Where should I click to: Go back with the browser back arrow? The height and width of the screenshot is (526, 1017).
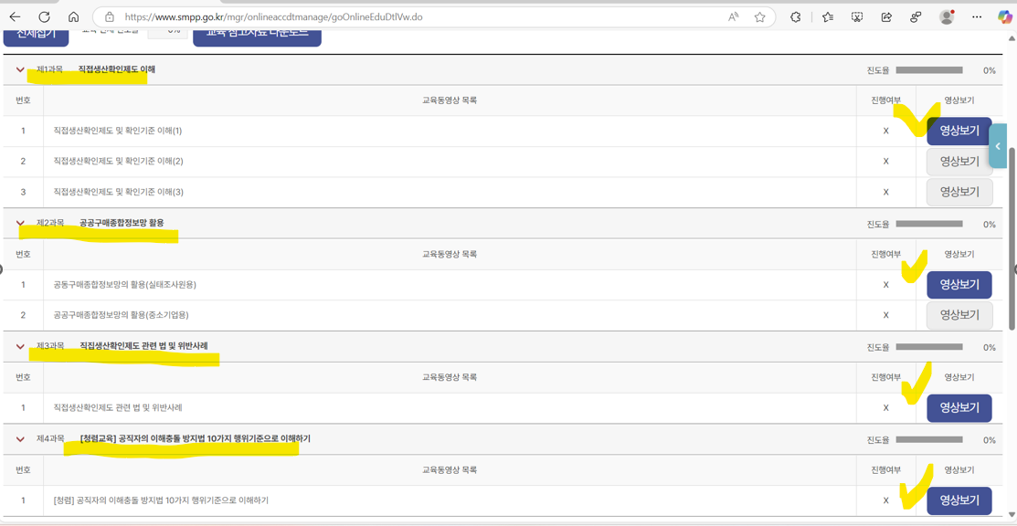pyautogui.click(x=15, y=16)
